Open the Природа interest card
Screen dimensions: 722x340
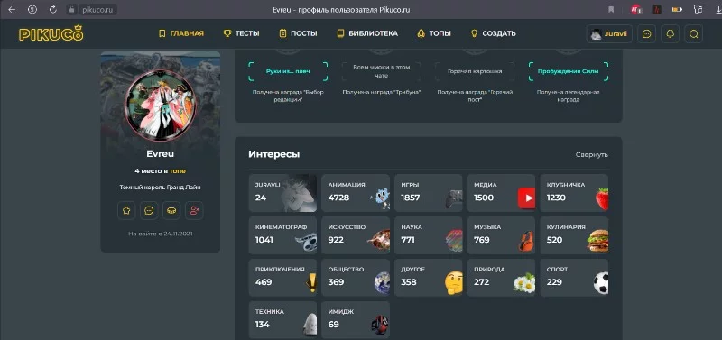coord(502,278)
